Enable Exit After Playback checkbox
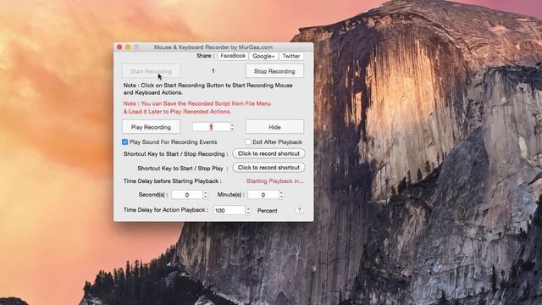542x305 pixels. point(248,142)
